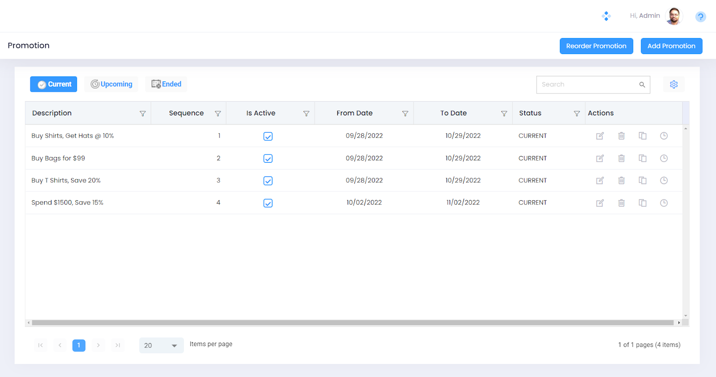Open the From Date column filter
Screen dimensions: 716x377
pos(405,114)
